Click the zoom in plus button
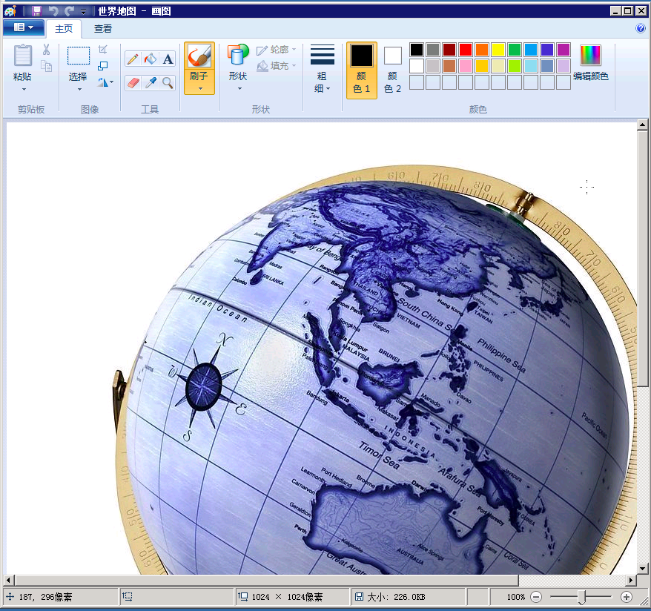Image resolution: width=651 pixels, height=611 pixels. [x=626, y=597]
